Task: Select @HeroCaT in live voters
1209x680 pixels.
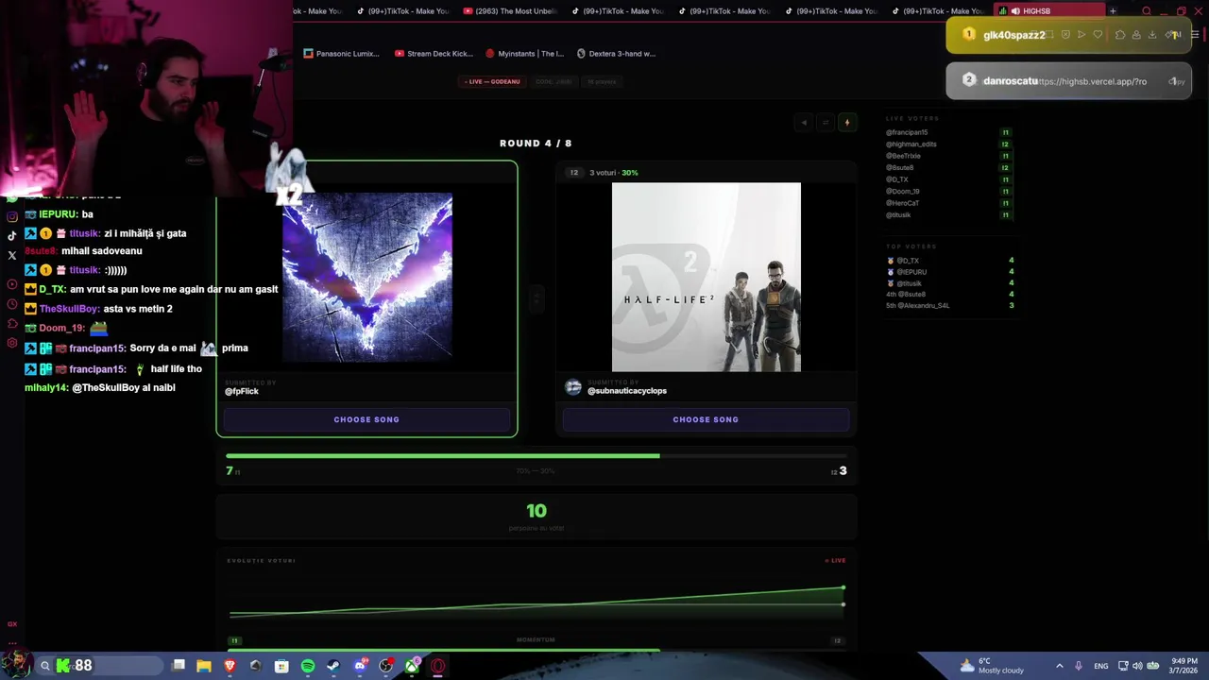Action: 902,203
